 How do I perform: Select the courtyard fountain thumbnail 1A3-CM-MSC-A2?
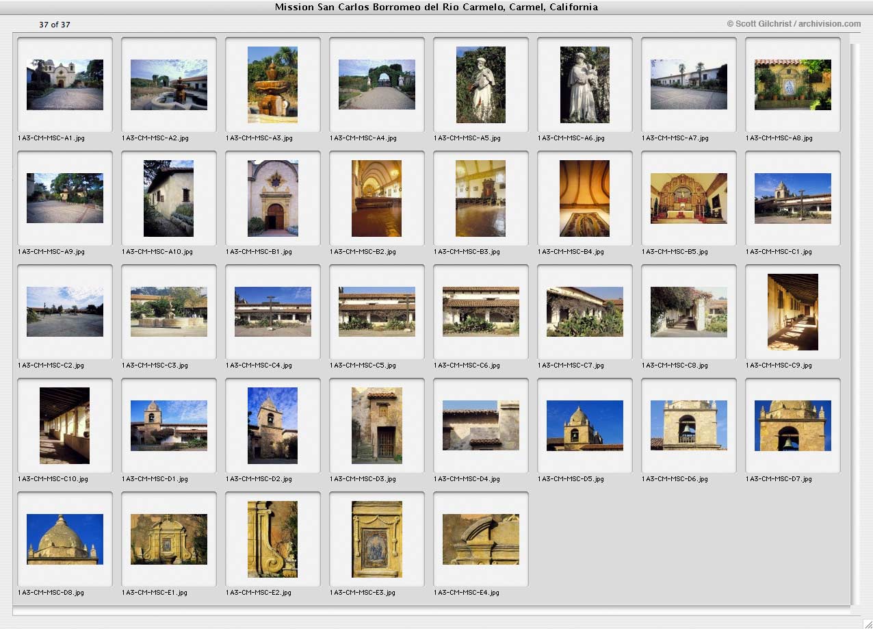pyautogui.click(x=169, y=85)
